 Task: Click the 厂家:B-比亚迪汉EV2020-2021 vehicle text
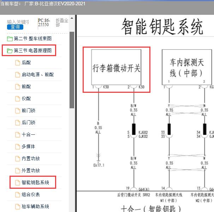[x=55, y=4]
